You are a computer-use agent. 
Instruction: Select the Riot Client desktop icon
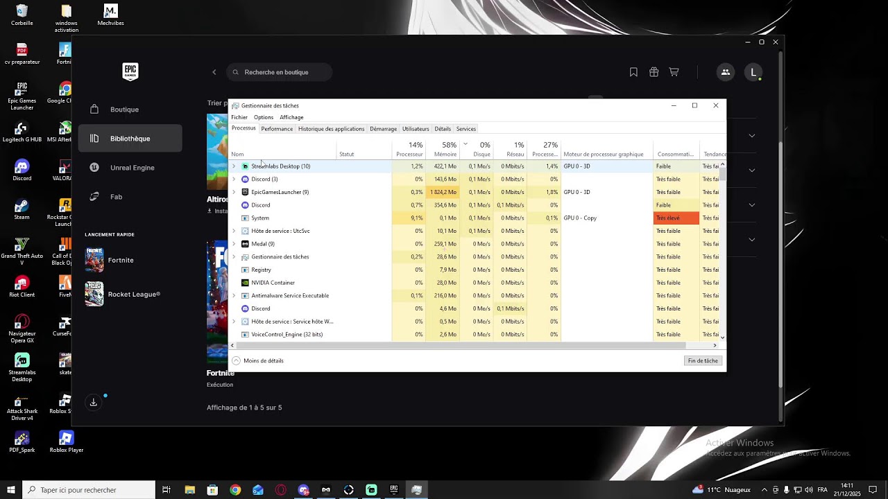point(22,287)
